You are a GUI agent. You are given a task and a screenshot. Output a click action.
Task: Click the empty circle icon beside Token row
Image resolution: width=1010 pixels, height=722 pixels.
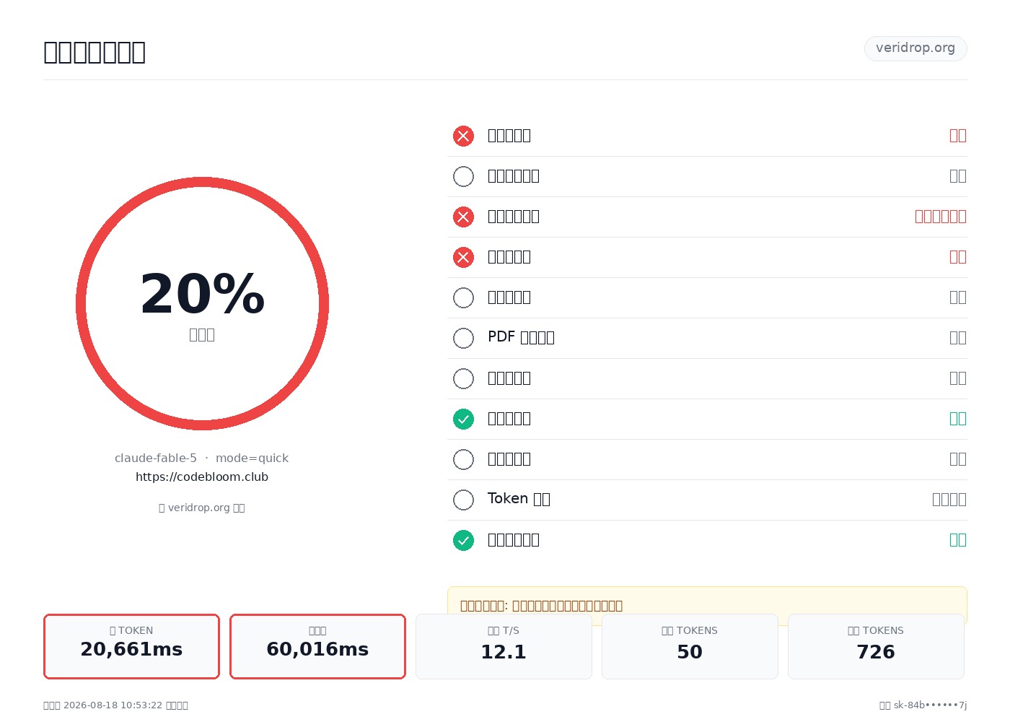click(x=463, y=500)
